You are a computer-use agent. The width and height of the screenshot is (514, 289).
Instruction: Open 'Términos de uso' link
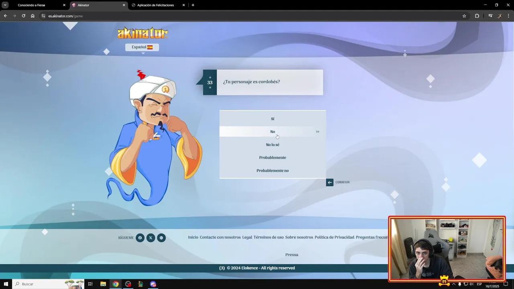269,237
